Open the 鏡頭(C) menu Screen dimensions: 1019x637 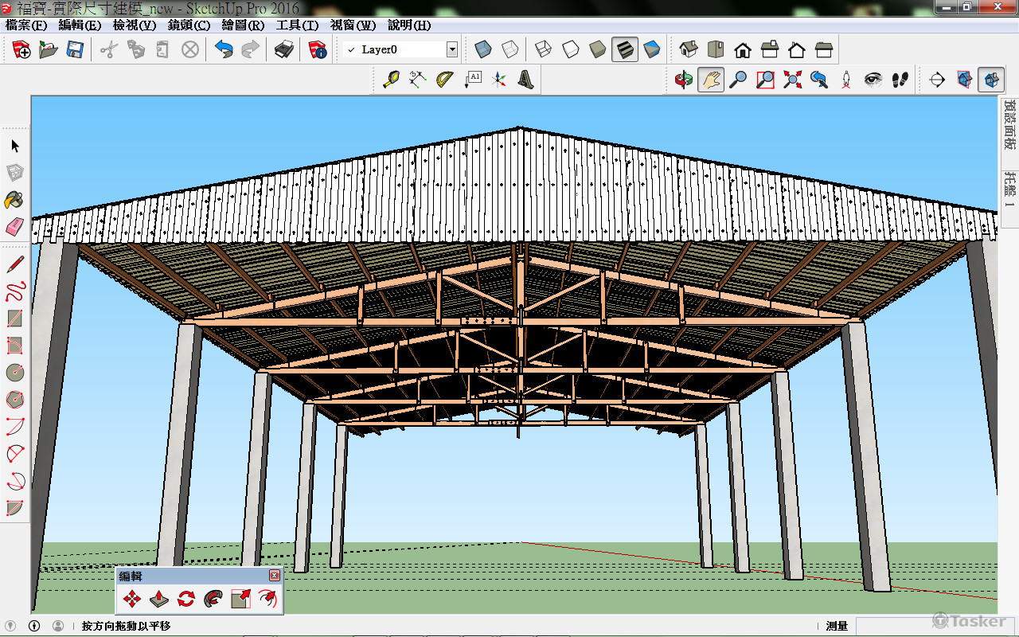(x=189, y=25)
